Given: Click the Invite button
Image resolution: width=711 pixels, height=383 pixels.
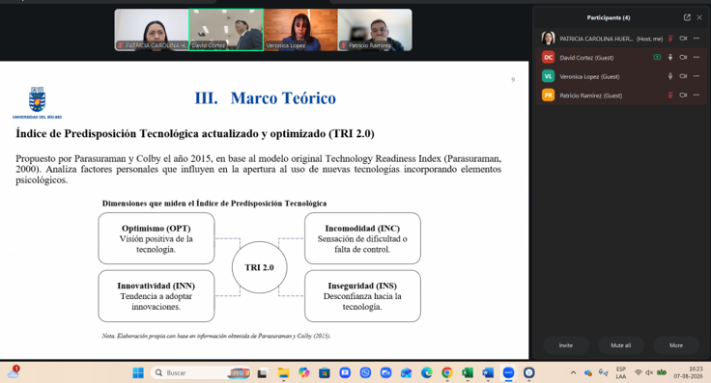Looking at the screenshot, I should pos(566,345).
